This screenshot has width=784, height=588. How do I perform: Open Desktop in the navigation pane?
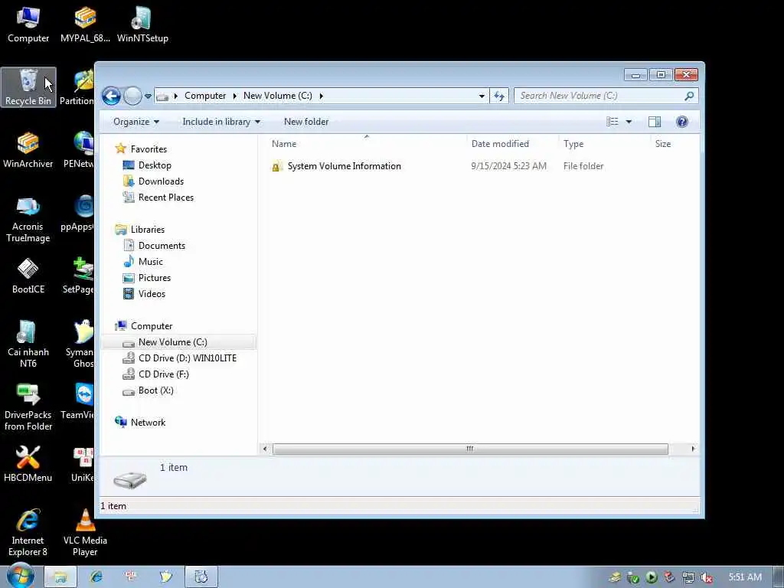point(155,165)
